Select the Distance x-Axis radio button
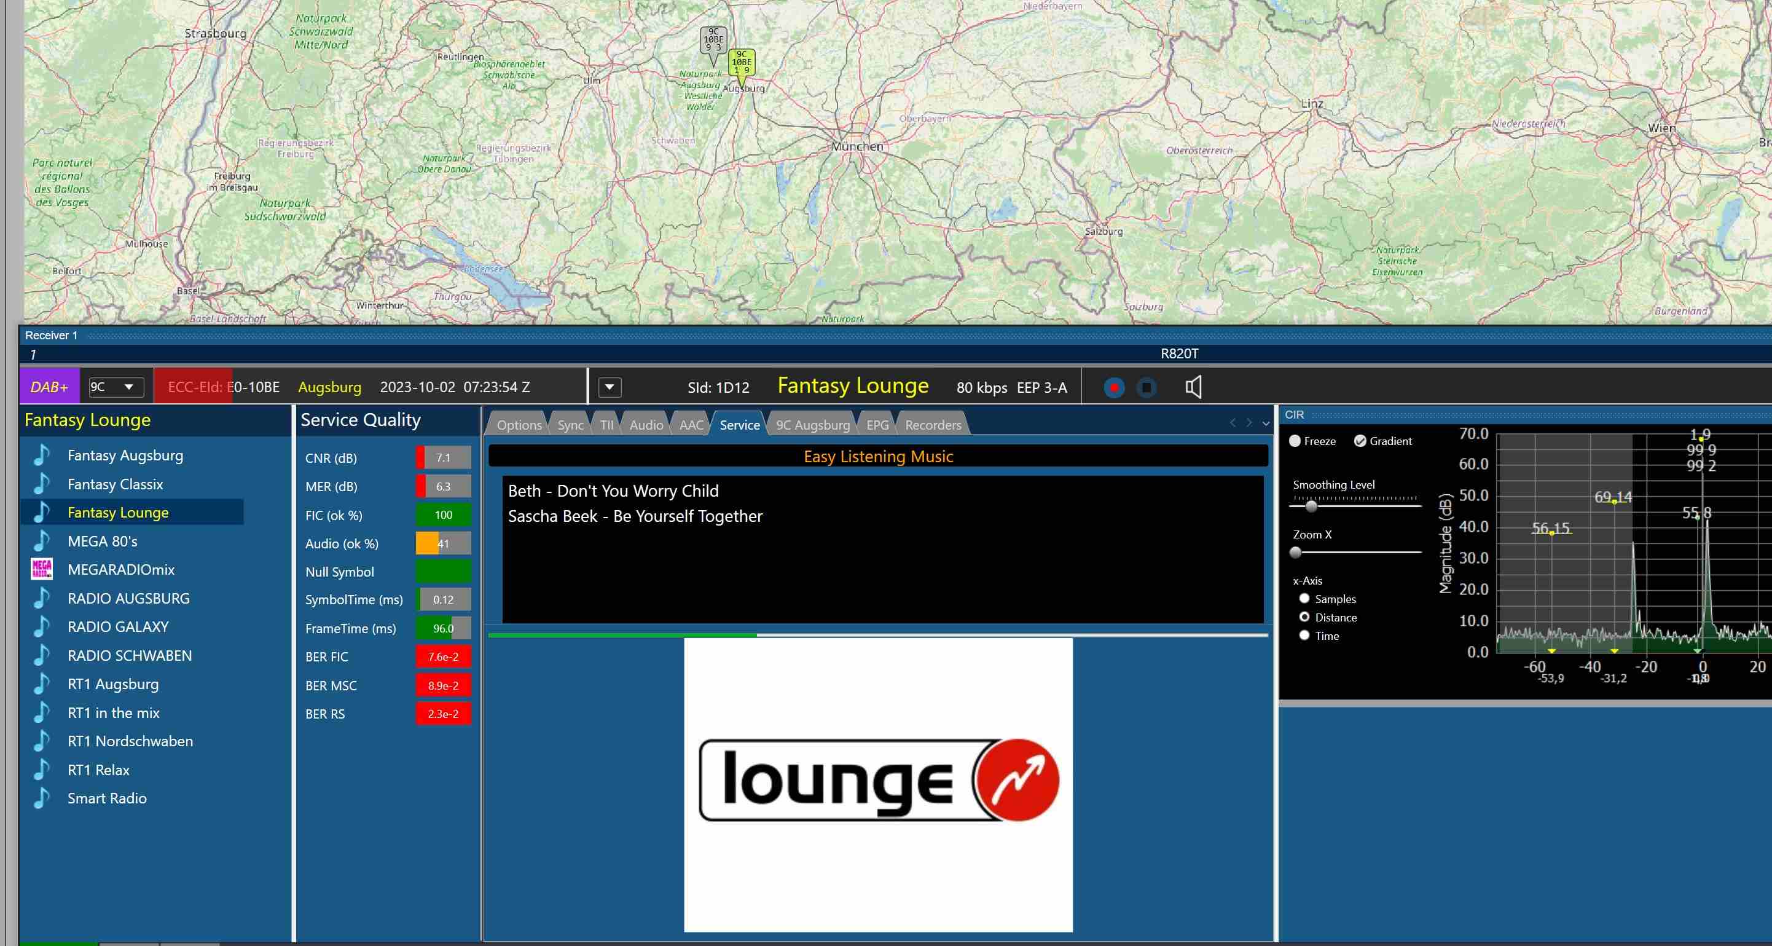 [1304, 617]
